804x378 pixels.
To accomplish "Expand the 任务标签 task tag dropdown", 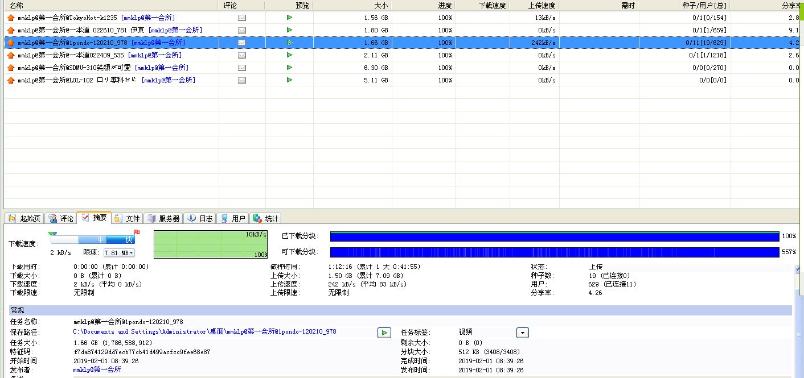I will pos(523,333).
